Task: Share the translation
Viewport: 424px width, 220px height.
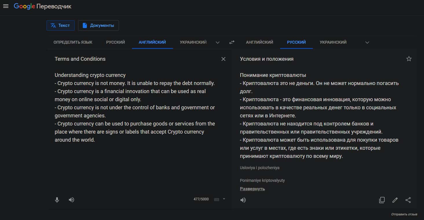Action: point(408,200)
